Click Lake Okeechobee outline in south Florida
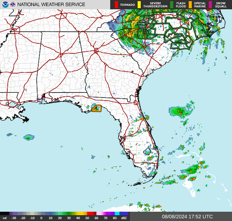This screenshot has width=232, height=221. pyautogui.click(x=147, y=151)
